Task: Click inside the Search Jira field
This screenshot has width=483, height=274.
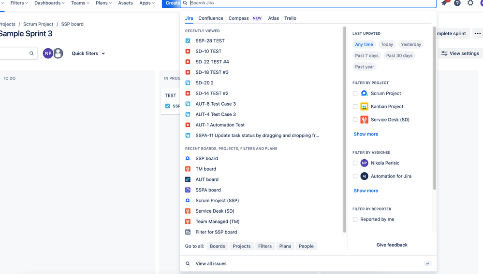Action: (308, 3)
